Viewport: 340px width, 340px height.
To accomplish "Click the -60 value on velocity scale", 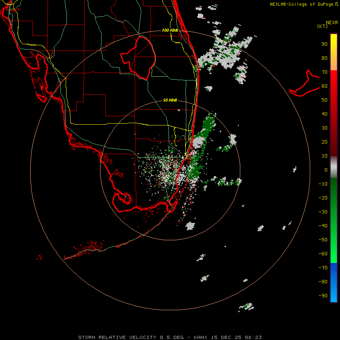I will tap(323, 254).
